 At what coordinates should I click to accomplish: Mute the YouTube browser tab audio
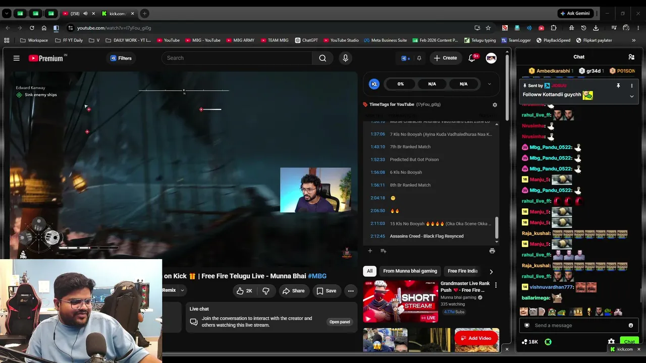tap(85, 14)
